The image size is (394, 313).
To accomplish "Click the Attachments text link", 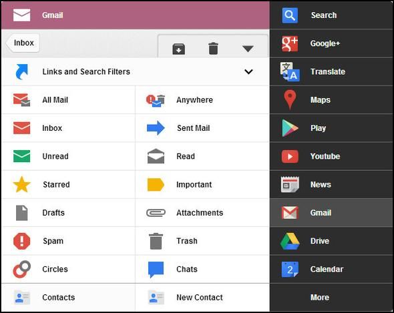I will pyautogui.click(x=200, y=213).
